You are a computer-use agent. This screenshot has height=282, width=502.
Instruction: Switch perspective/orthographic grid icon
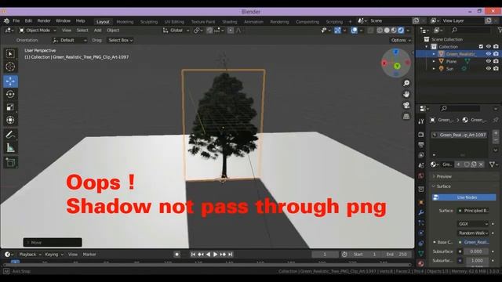[406, 117]
